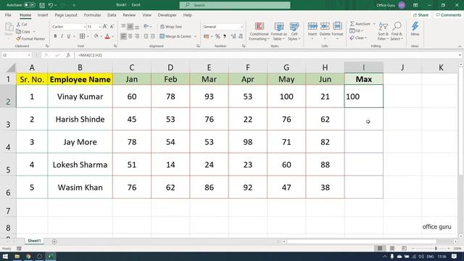Open the Find & Select menu
The height and width of the screenshot is (261, 464).
397,31
